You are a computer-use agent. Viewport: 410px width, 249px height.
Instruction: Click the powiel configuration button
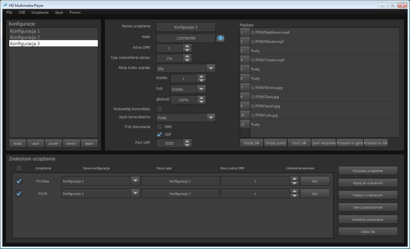click(53, 143)
